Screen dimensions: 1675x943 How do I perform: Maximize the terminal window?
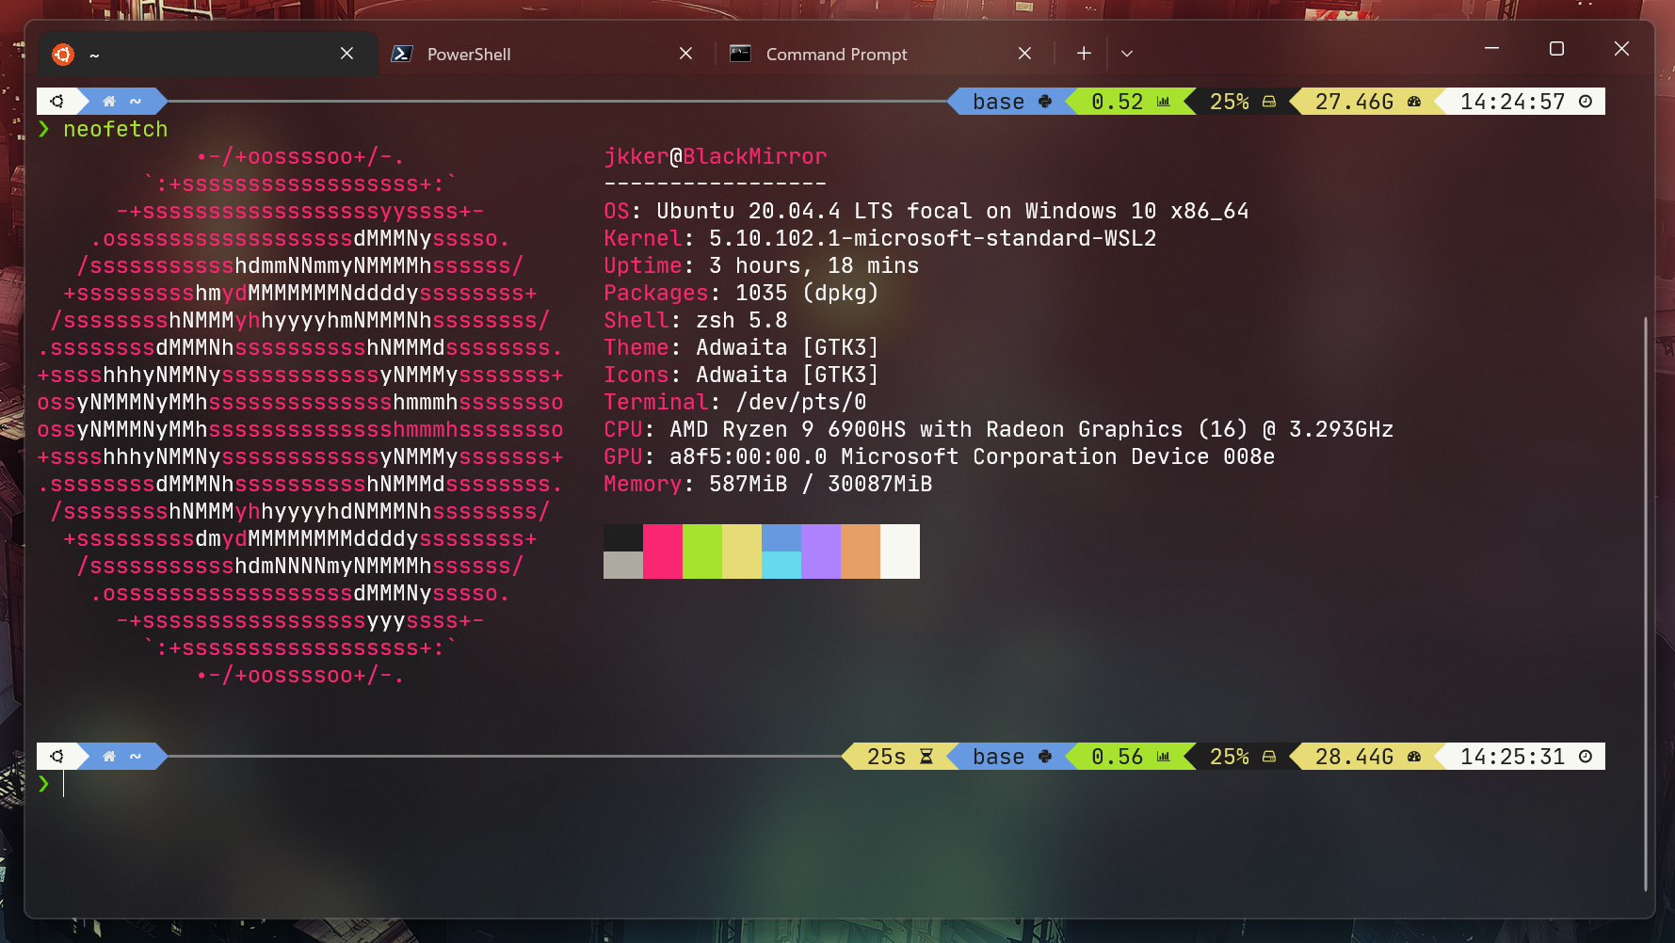[x=1556, y=48]
